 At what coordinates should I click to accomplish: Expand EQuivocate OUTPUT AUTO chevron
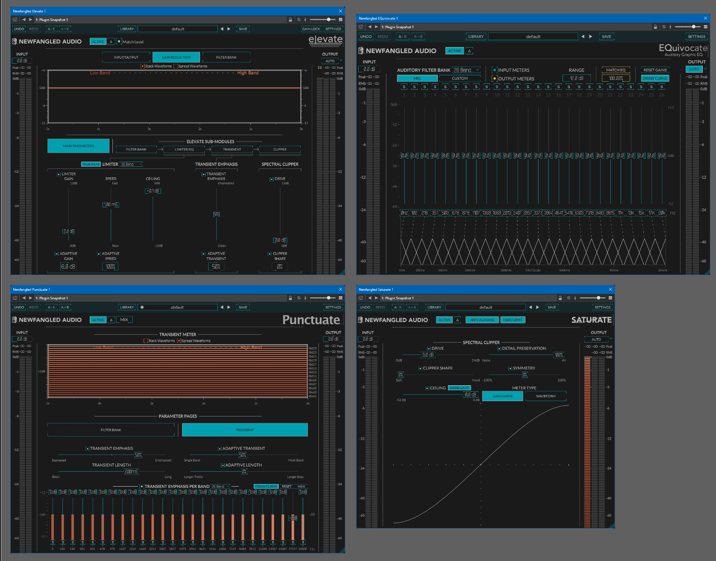coord(705,69)
